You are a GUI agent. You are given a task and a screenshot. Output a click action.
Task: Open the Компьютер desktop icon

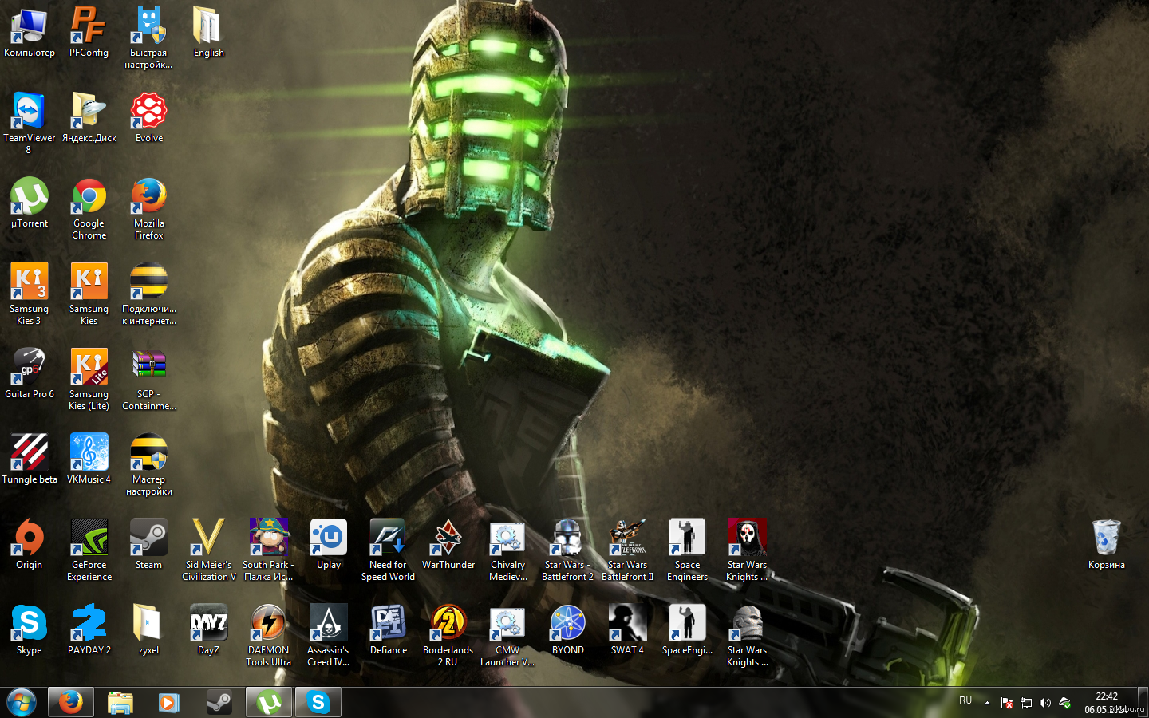30,33
